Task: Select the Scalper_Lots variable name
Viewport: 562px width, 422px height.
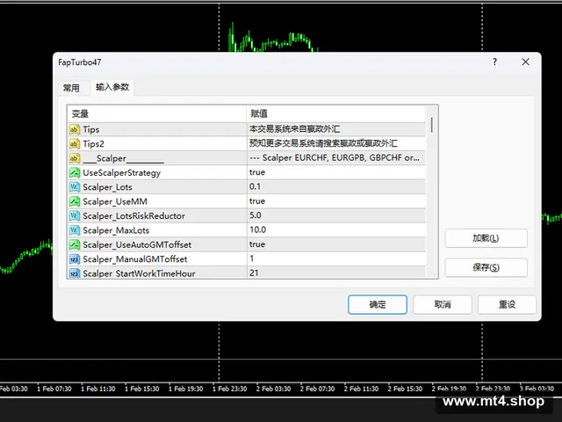Action: click(x=107, y=187)
